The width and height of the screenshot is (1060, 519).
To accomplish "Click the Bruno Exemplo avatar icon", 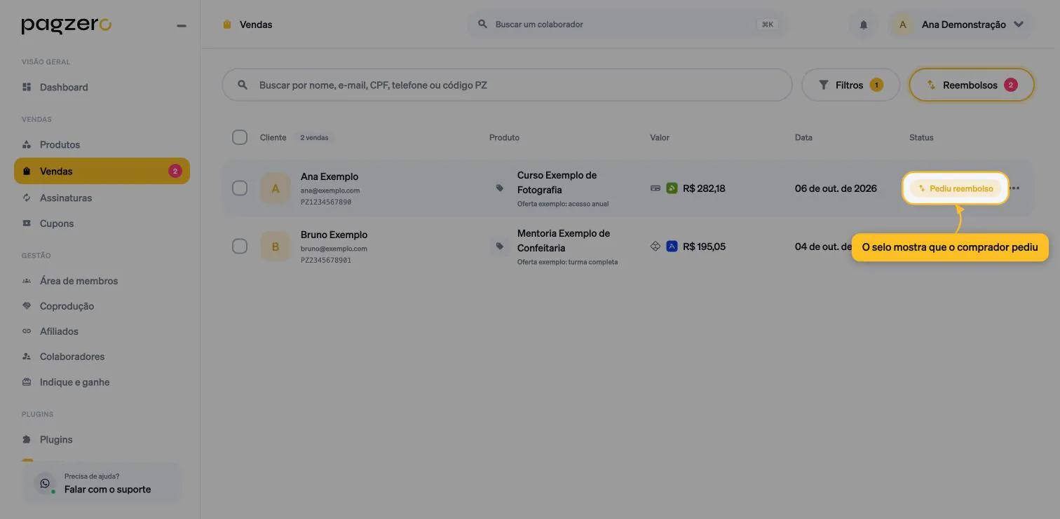I will [x=276, y=247].
